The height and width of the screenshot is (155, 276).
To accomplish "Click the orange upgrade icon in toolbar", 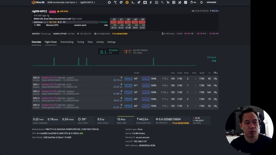I will coord(127,3).
